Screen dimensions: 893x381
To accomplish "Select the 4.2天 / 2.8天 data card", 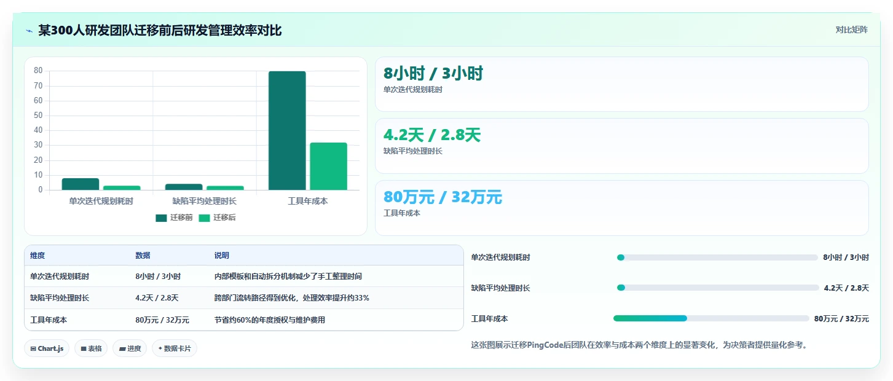I will [622, 146].
